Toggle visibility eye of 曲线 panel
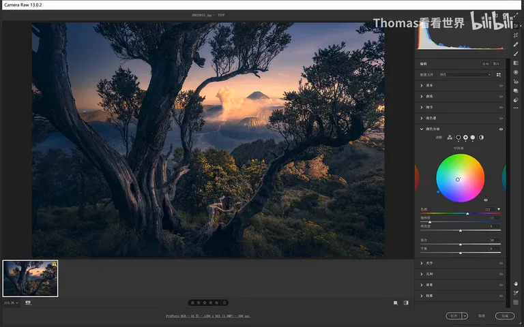 coord(501,97)
